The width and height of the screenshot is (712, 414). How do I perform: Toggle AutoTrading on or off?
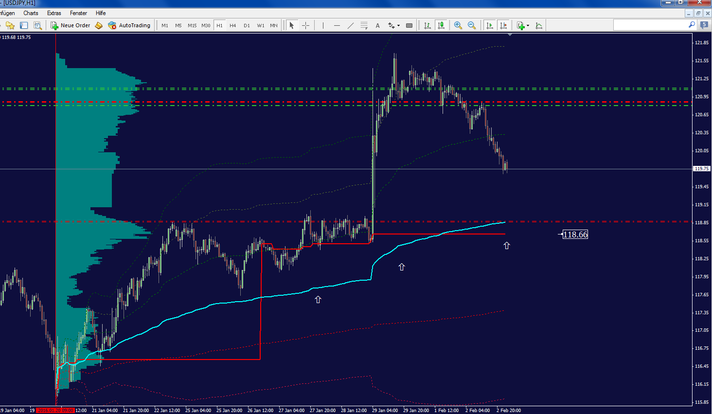point(129,25)
